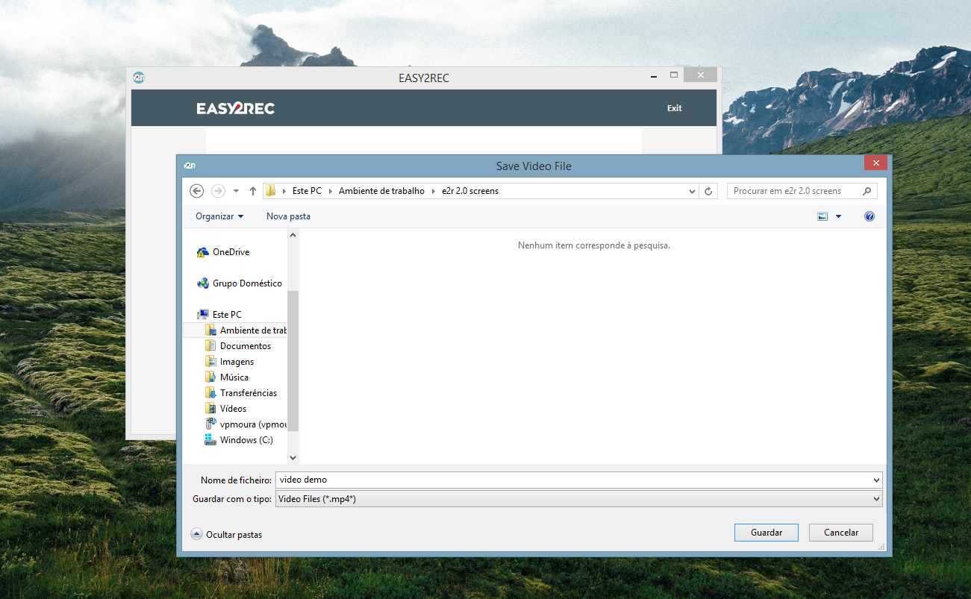Open the Vídeos folder
The height and width of the screenshot is (599, 971).
click(226, 409)
